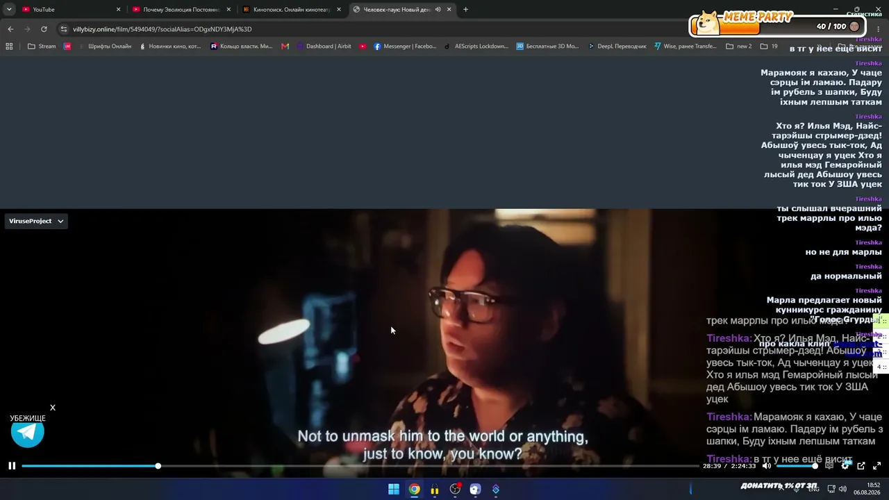Close the Кинопоиск tab
Viewport: 889px width, 500px height.
339,10
